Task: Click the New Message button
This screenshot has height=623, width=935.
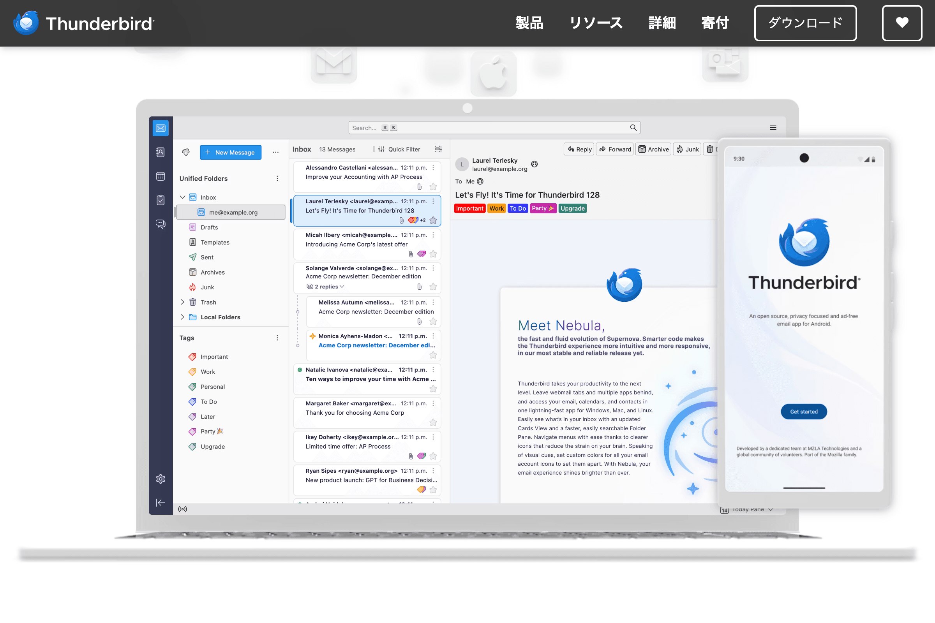Action: (x=230, y=152)
